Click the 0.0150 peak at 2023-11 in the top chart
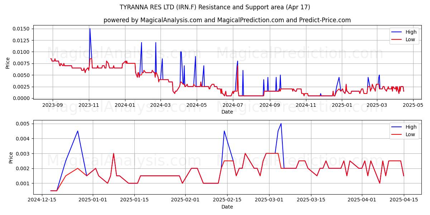 coord(90,29)
